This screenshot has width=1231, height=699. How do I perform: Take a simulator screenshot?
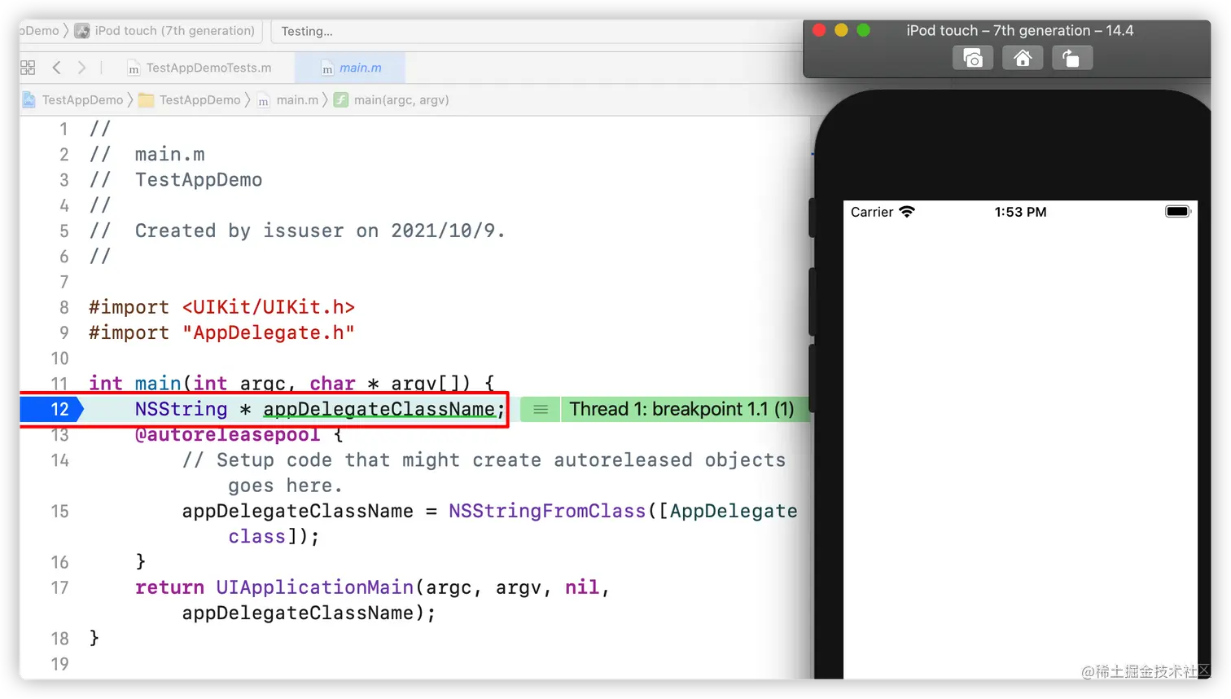(973, 59)
